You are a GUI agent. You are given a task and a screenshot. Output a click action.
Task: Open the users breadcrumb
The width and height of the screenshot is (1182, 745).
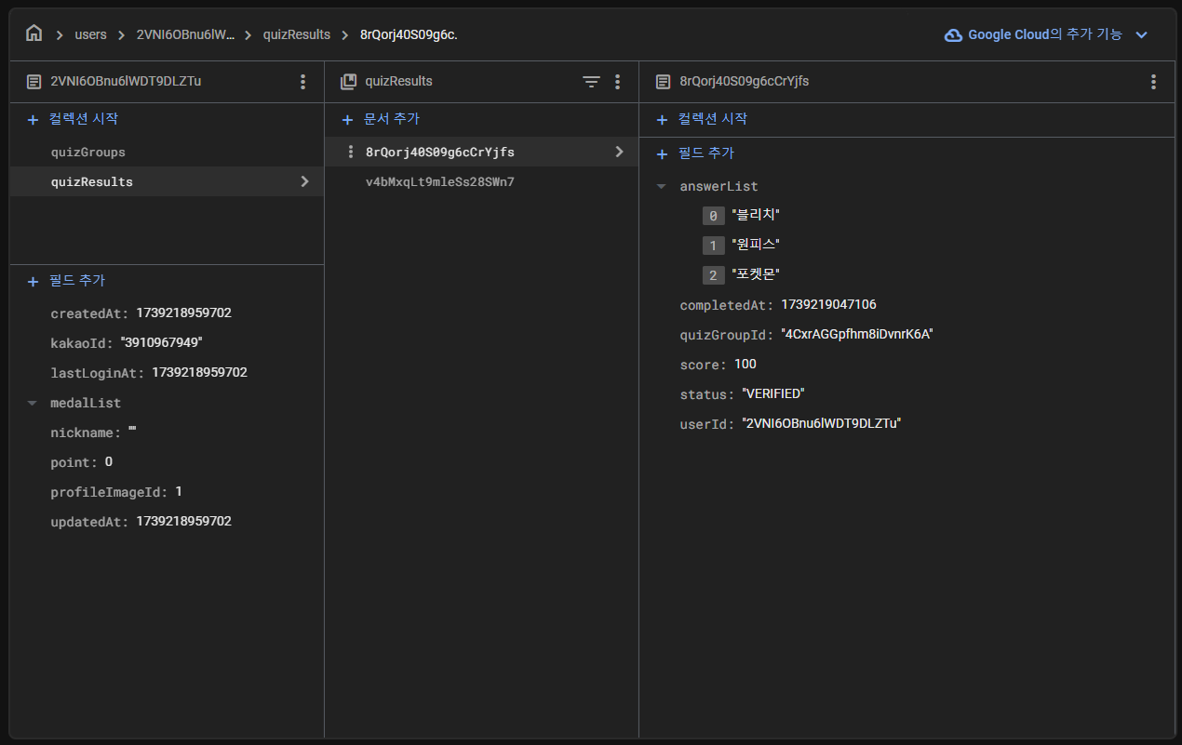tap(91, 34)
